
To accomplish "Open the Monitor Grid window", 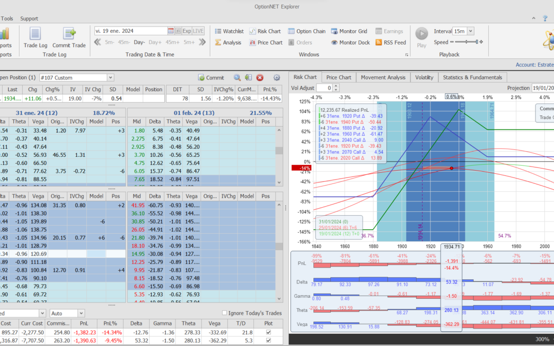I will (x=349, y=31).
